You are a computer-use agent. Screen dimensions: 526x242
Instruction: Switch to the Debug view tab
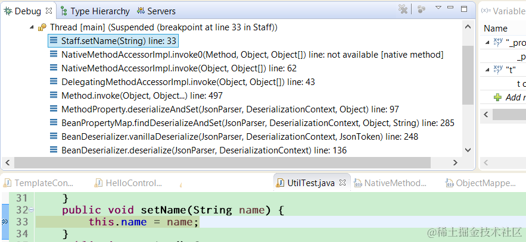(x=28, y=11)
